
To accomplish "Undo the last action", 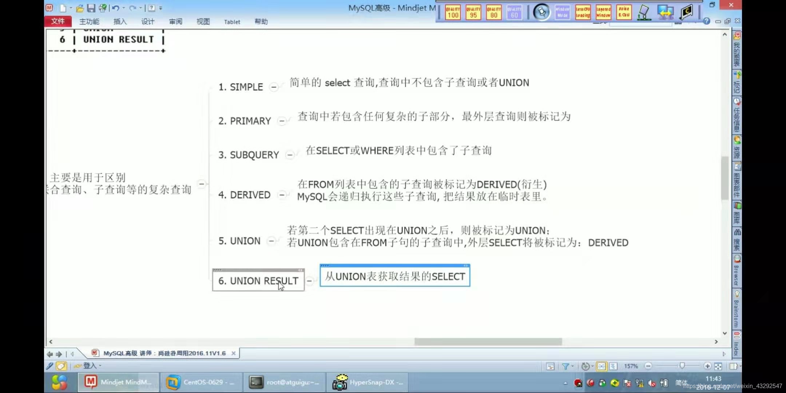I will (116, 8).
